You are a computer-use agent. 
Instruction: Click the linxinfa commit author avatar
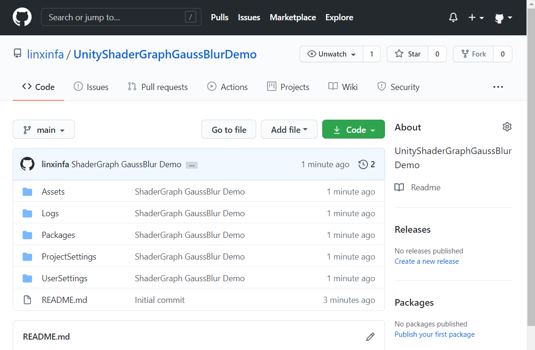(x=27, y=164)
